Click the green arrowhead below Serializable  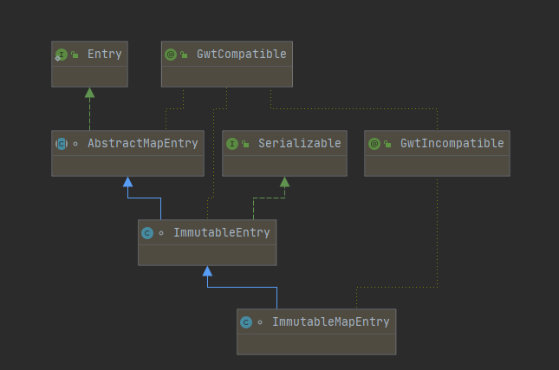(284, 182)
